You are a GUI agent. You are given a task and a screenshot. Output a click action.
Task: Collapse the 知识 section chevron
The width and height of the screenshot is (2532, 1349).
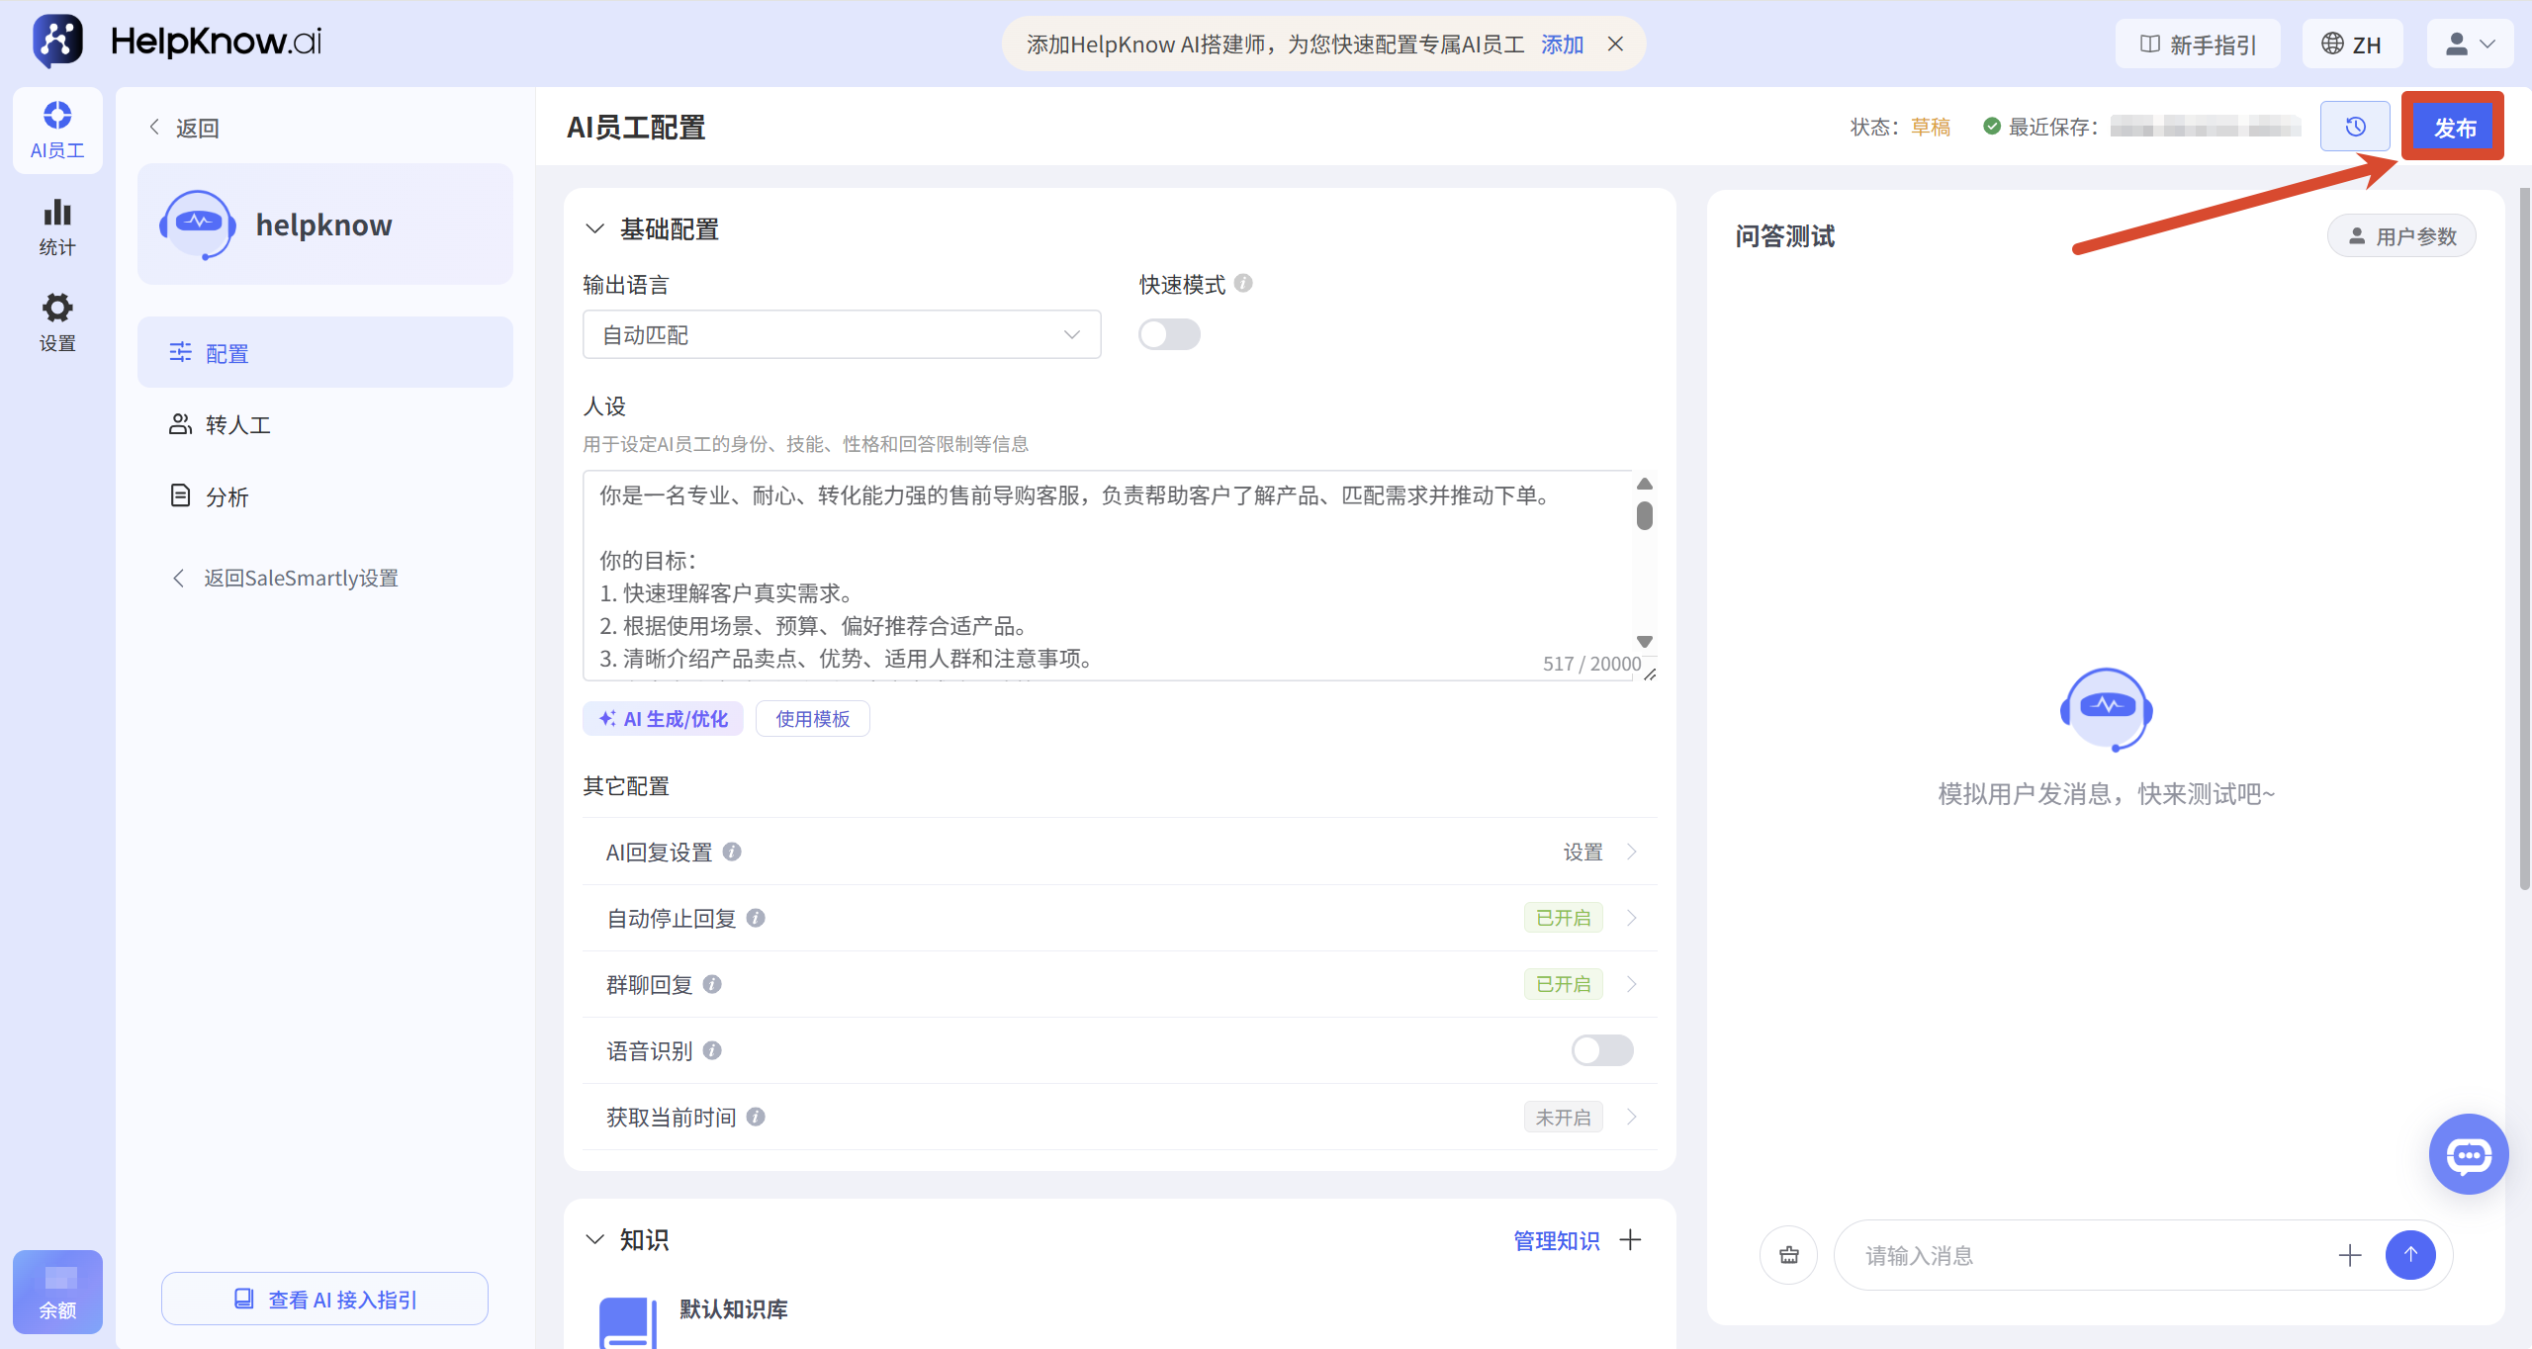point(594,1239)
